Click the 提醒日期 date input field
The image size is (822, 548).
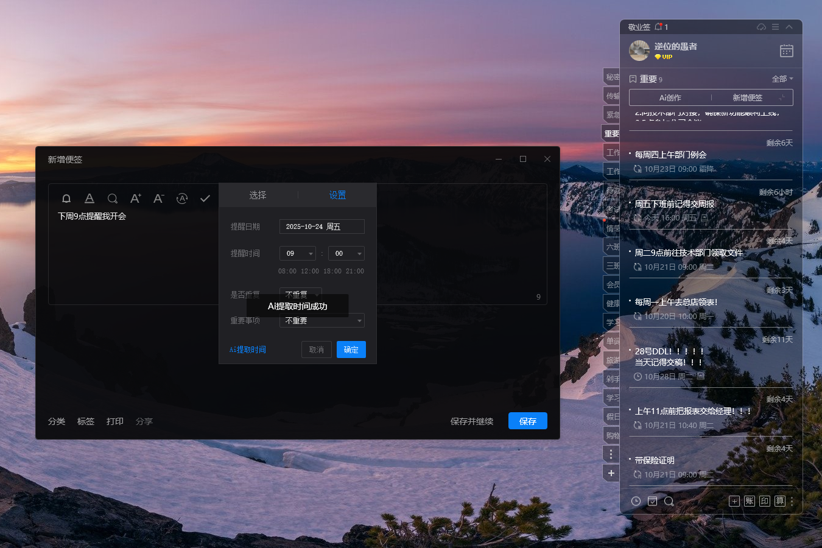(321, 227)
